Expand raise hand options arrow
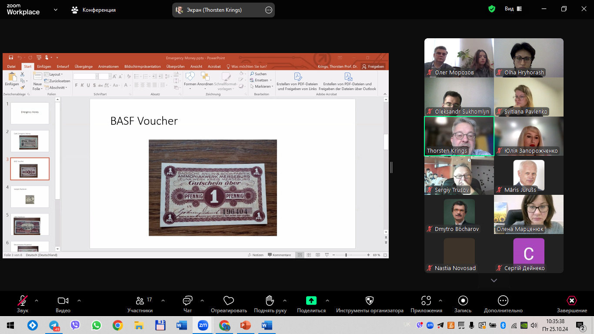Viewport: 594px width, 334px height. 284,300
